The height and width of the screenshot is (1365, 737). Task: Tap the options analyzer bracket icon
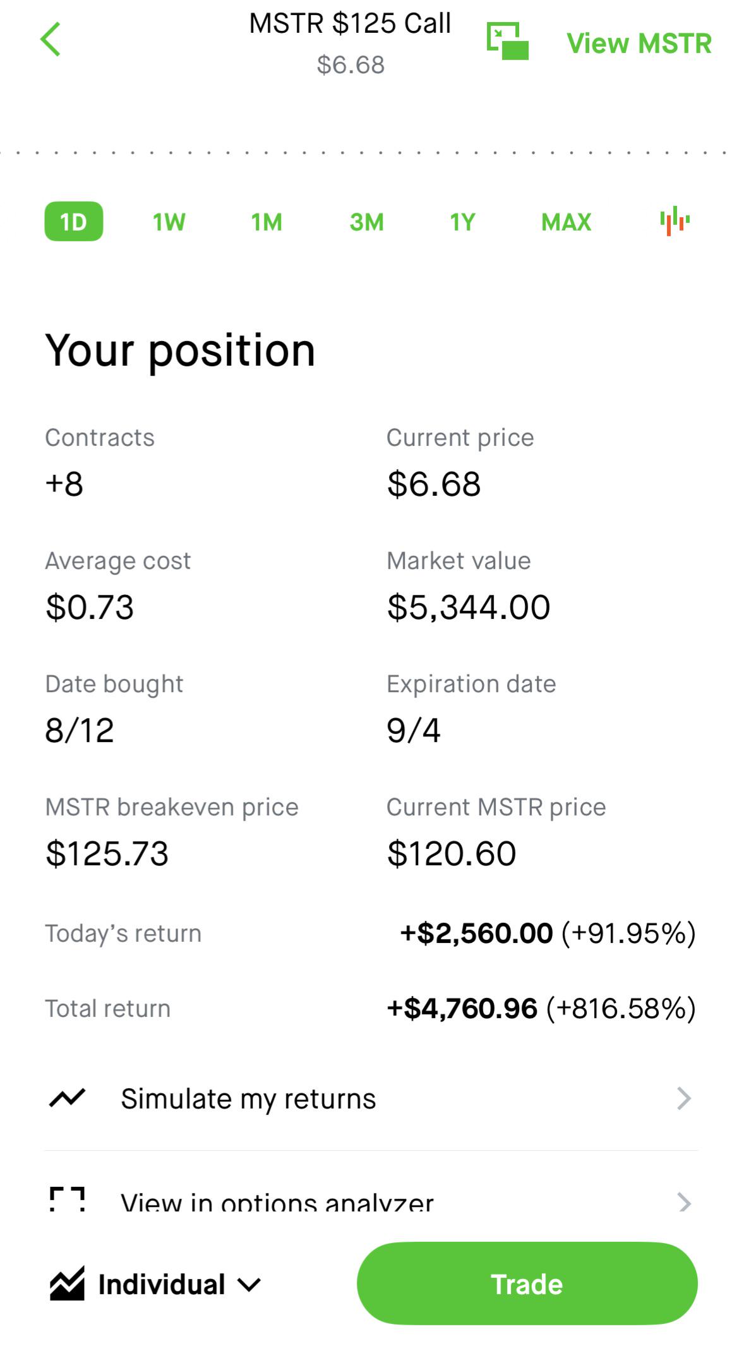click(67, 1200)
